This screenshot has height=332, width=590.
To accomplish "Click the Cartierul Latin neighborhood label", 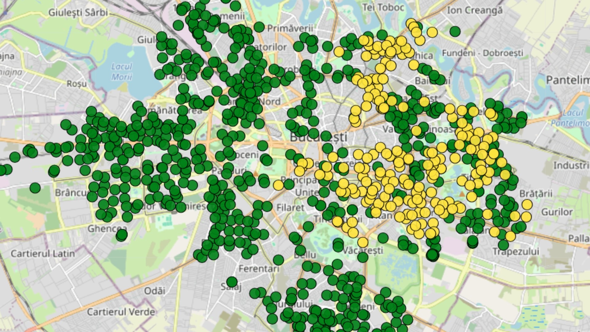I will click(x=43, y=254).
